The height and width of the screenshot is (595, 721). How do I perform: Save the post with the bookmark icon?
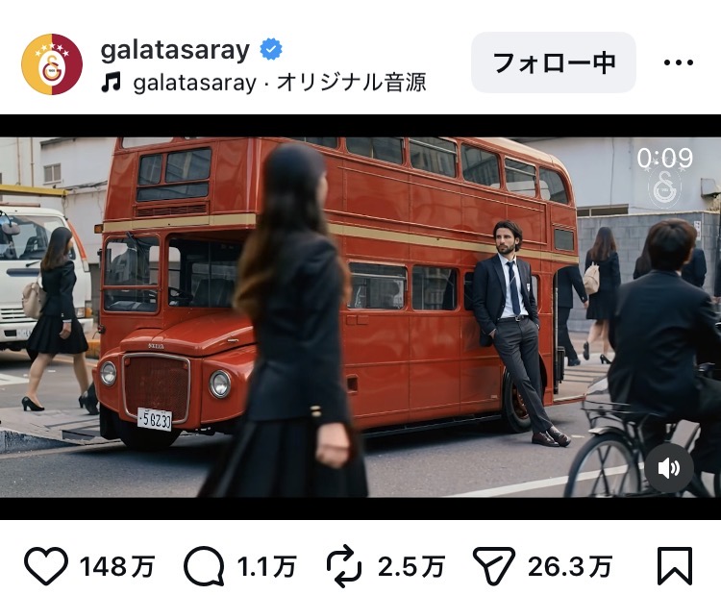coord(675,566)
